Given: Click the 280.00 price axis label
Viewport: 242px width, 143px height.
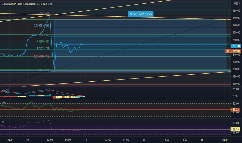Looking at the screenshot, I should point(236,40).
